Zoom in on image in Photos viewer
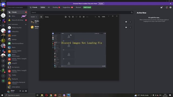The width and height of the screenshot is (173, 97). click(x=99, y=17)
